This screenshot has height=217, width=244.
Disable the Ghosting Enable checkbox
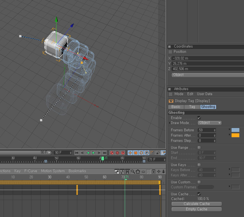[x=199, y=118]
